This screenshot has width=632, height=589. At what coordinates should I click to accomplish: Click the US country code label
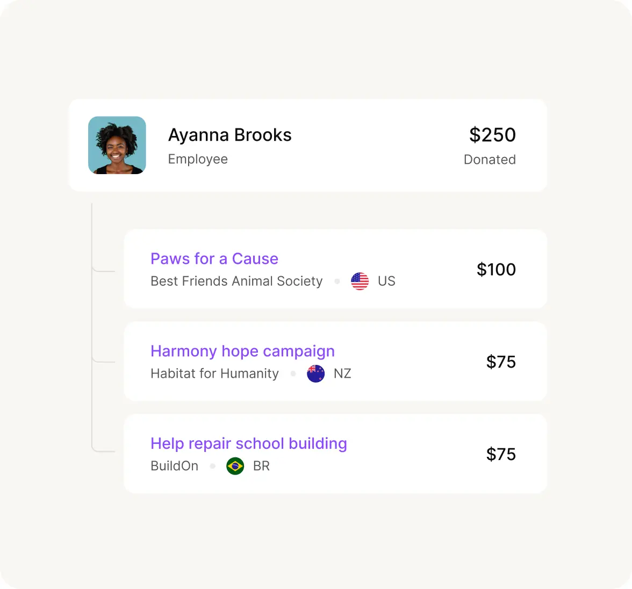tap(386, 281)
